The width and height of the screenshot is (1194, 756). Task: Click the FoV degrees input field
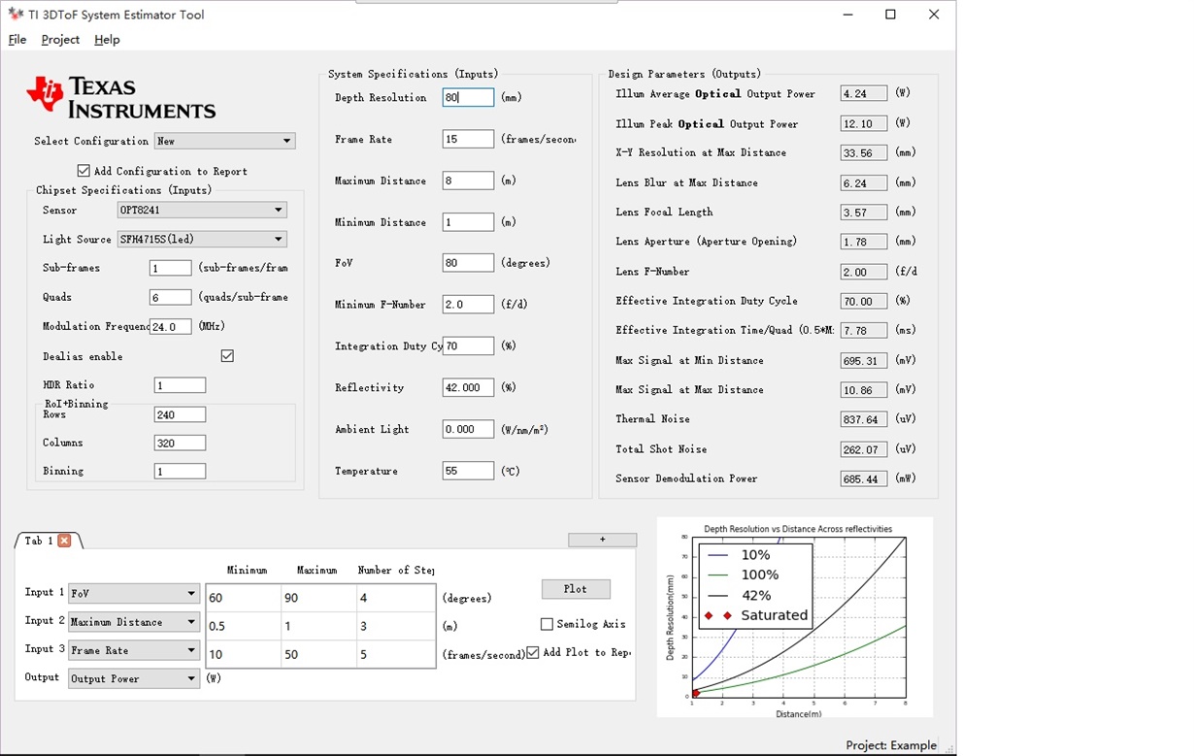[x=468, y=263]
